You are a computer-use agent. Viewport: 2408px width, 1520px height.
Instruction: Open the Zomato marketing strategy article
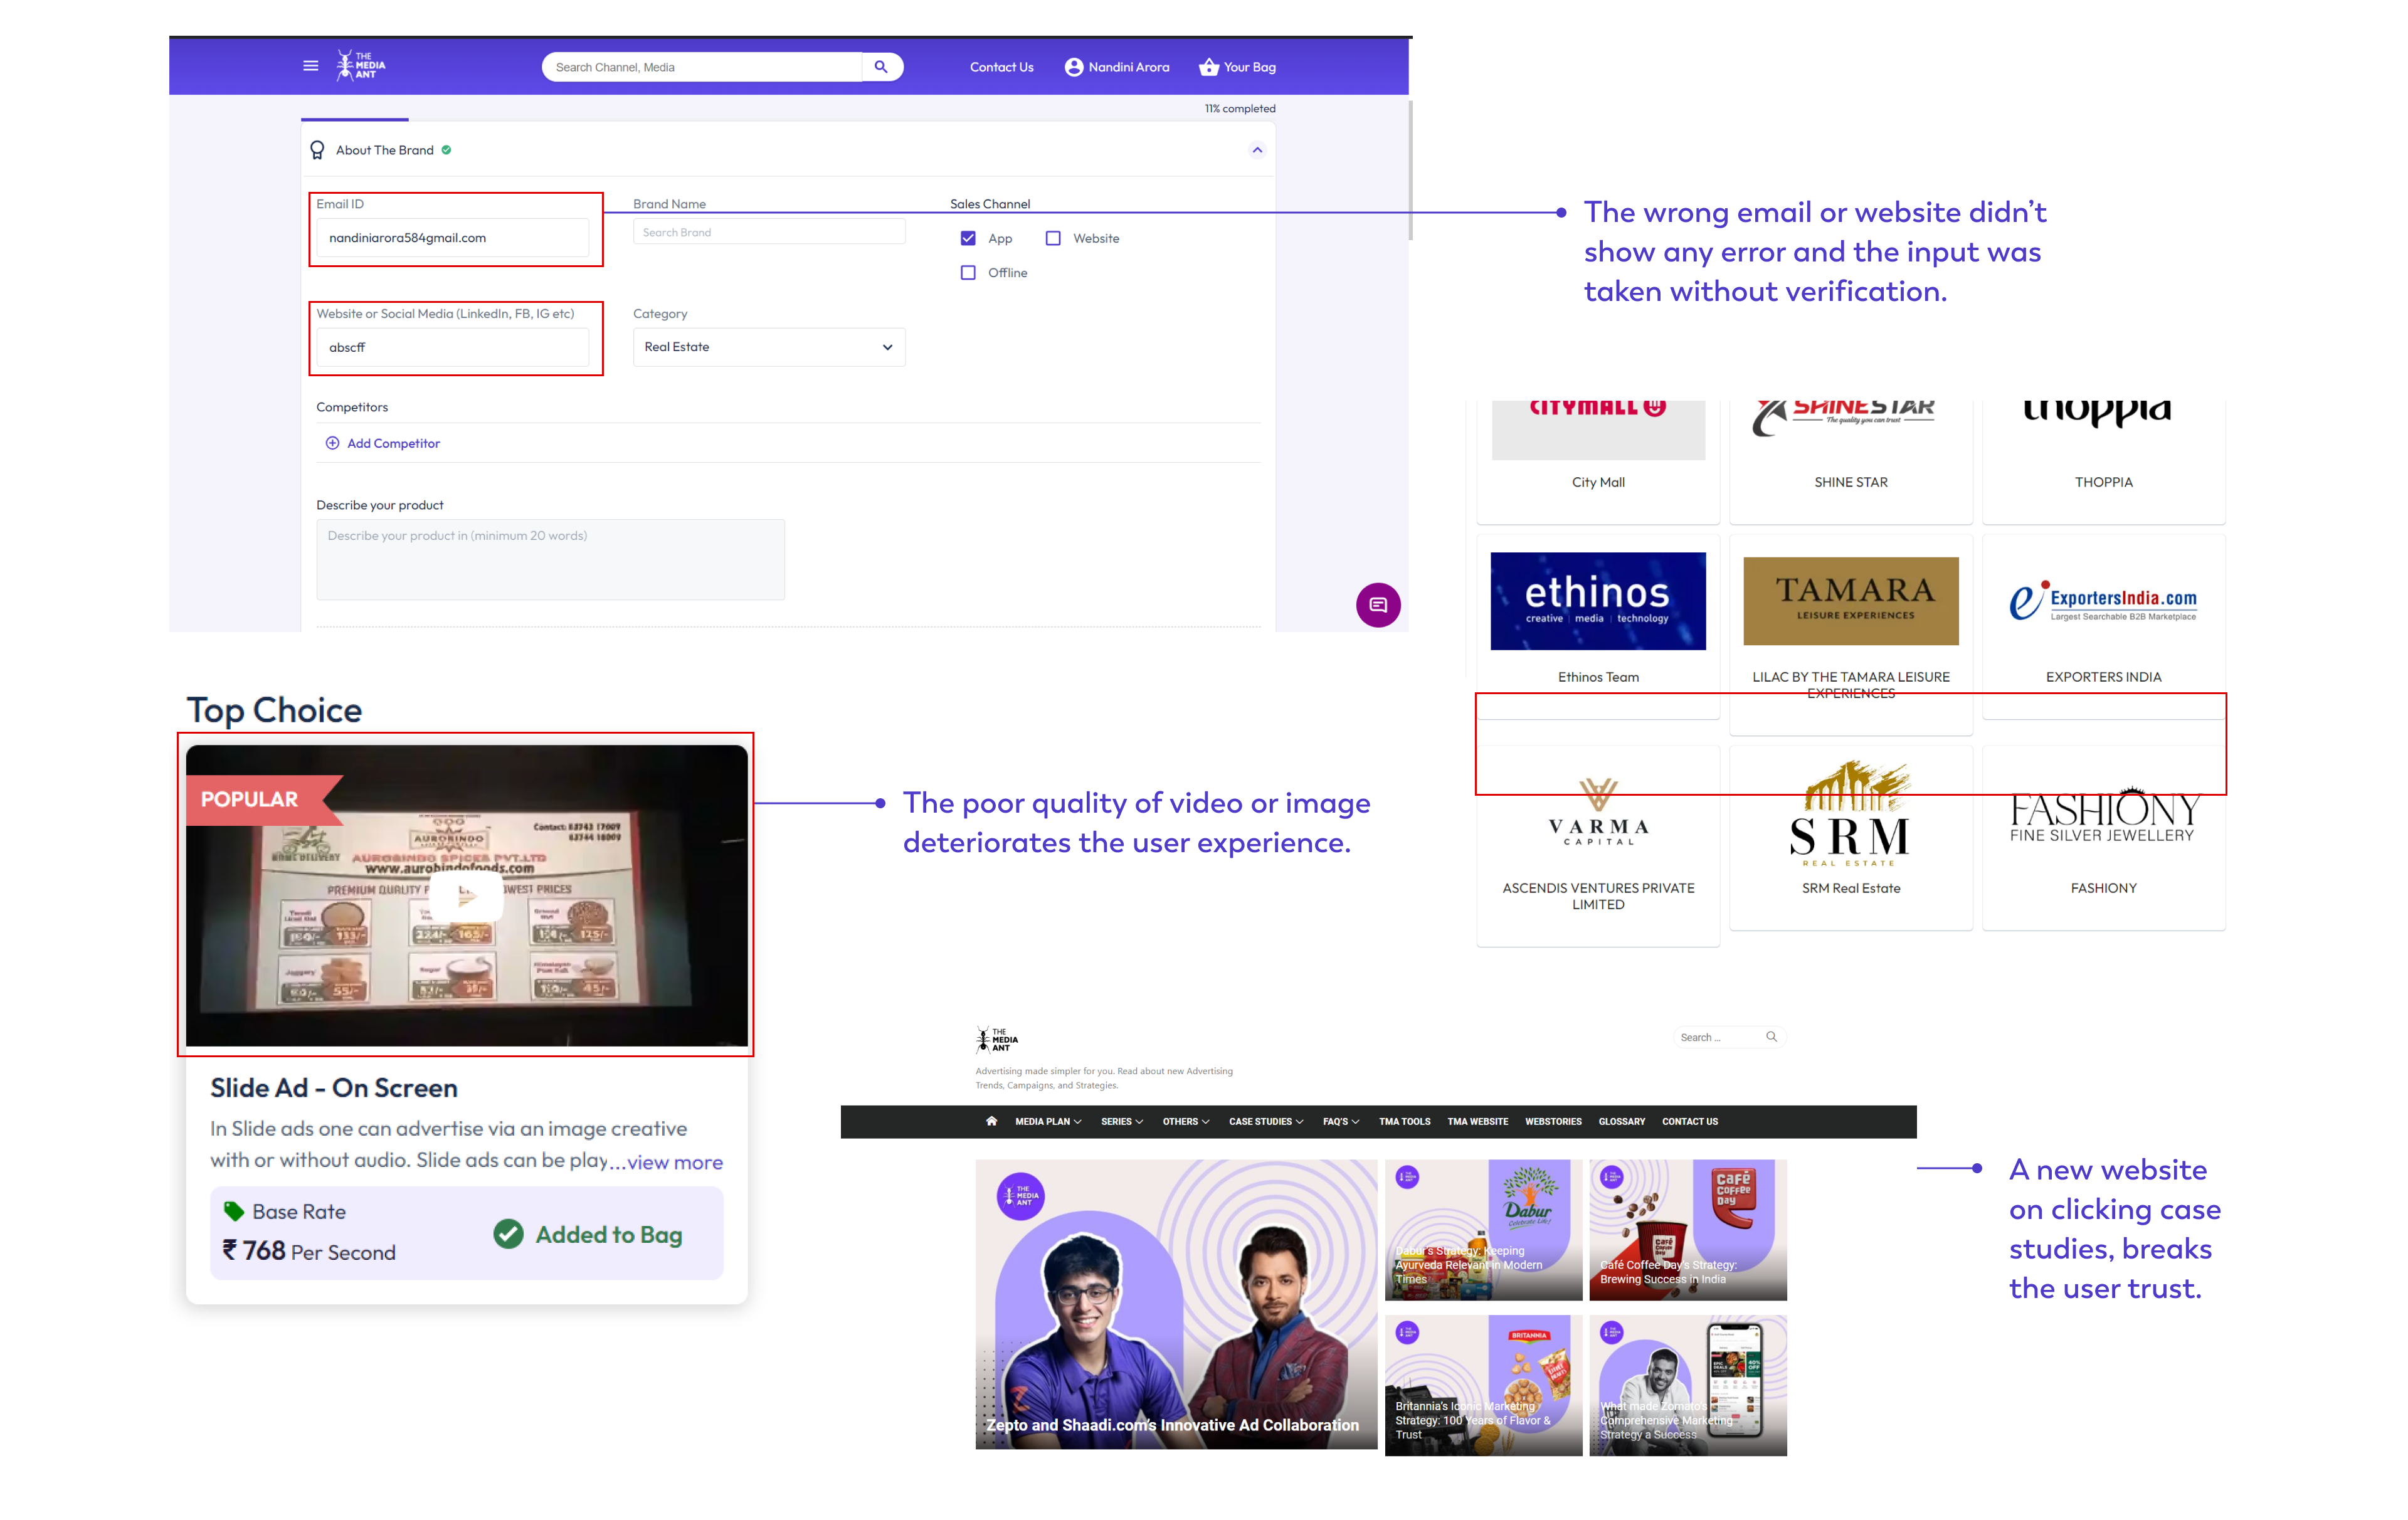(x=1687, y=1385)
